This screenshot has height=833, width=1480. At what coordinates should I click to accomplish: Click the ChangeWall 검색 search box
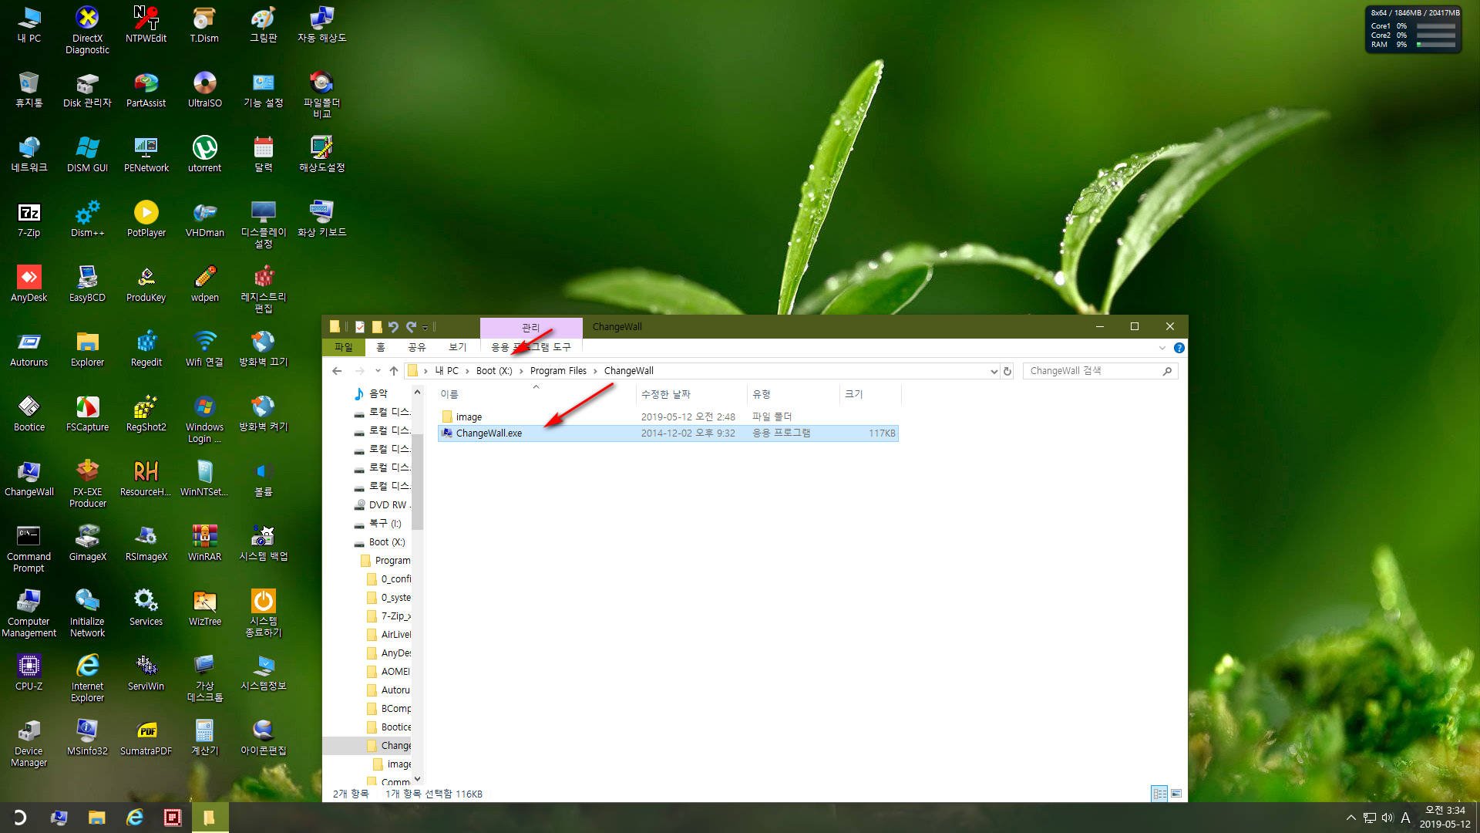pyautogui.click(x=1100, y=371)
